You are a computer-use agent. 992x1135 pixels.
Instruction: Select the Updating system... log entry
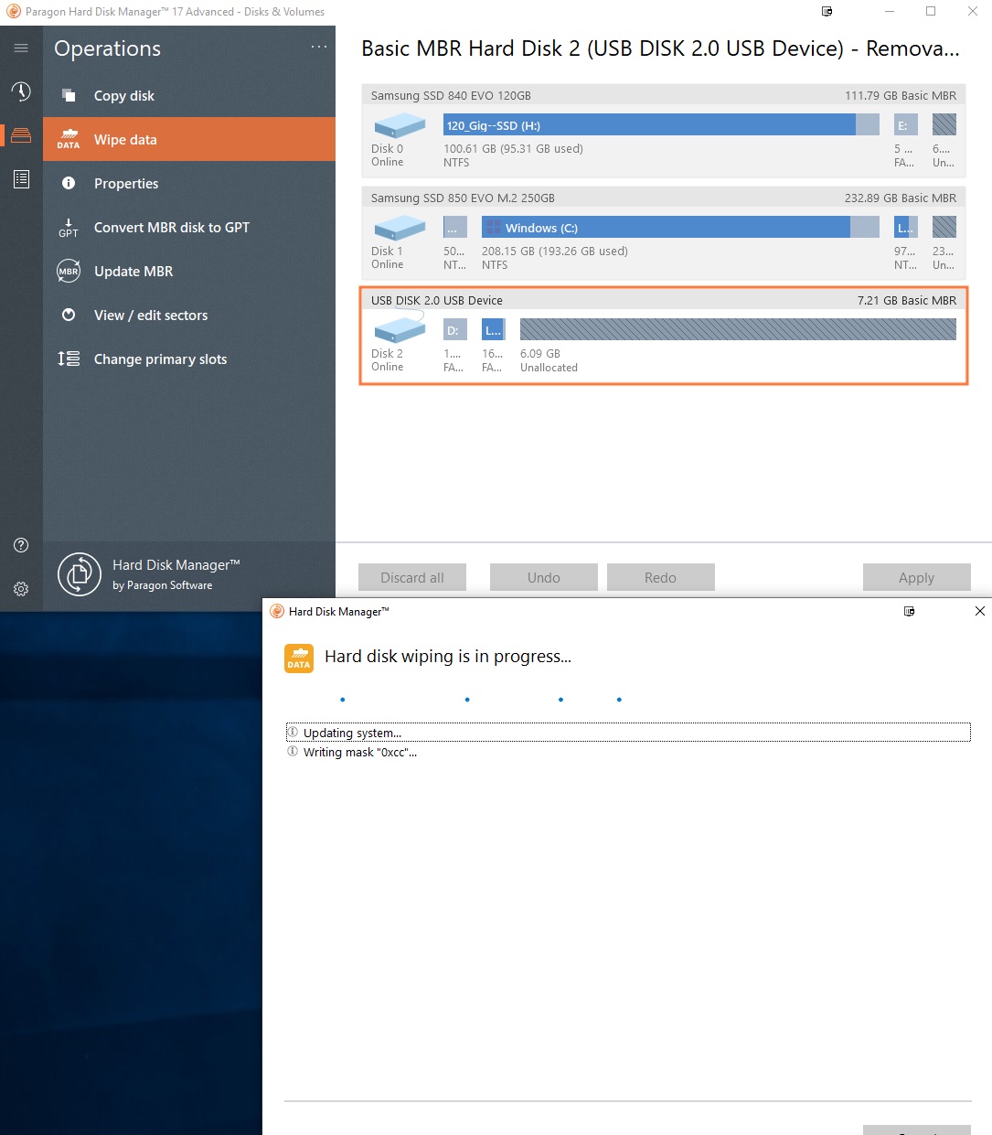[x=628, y=733]
